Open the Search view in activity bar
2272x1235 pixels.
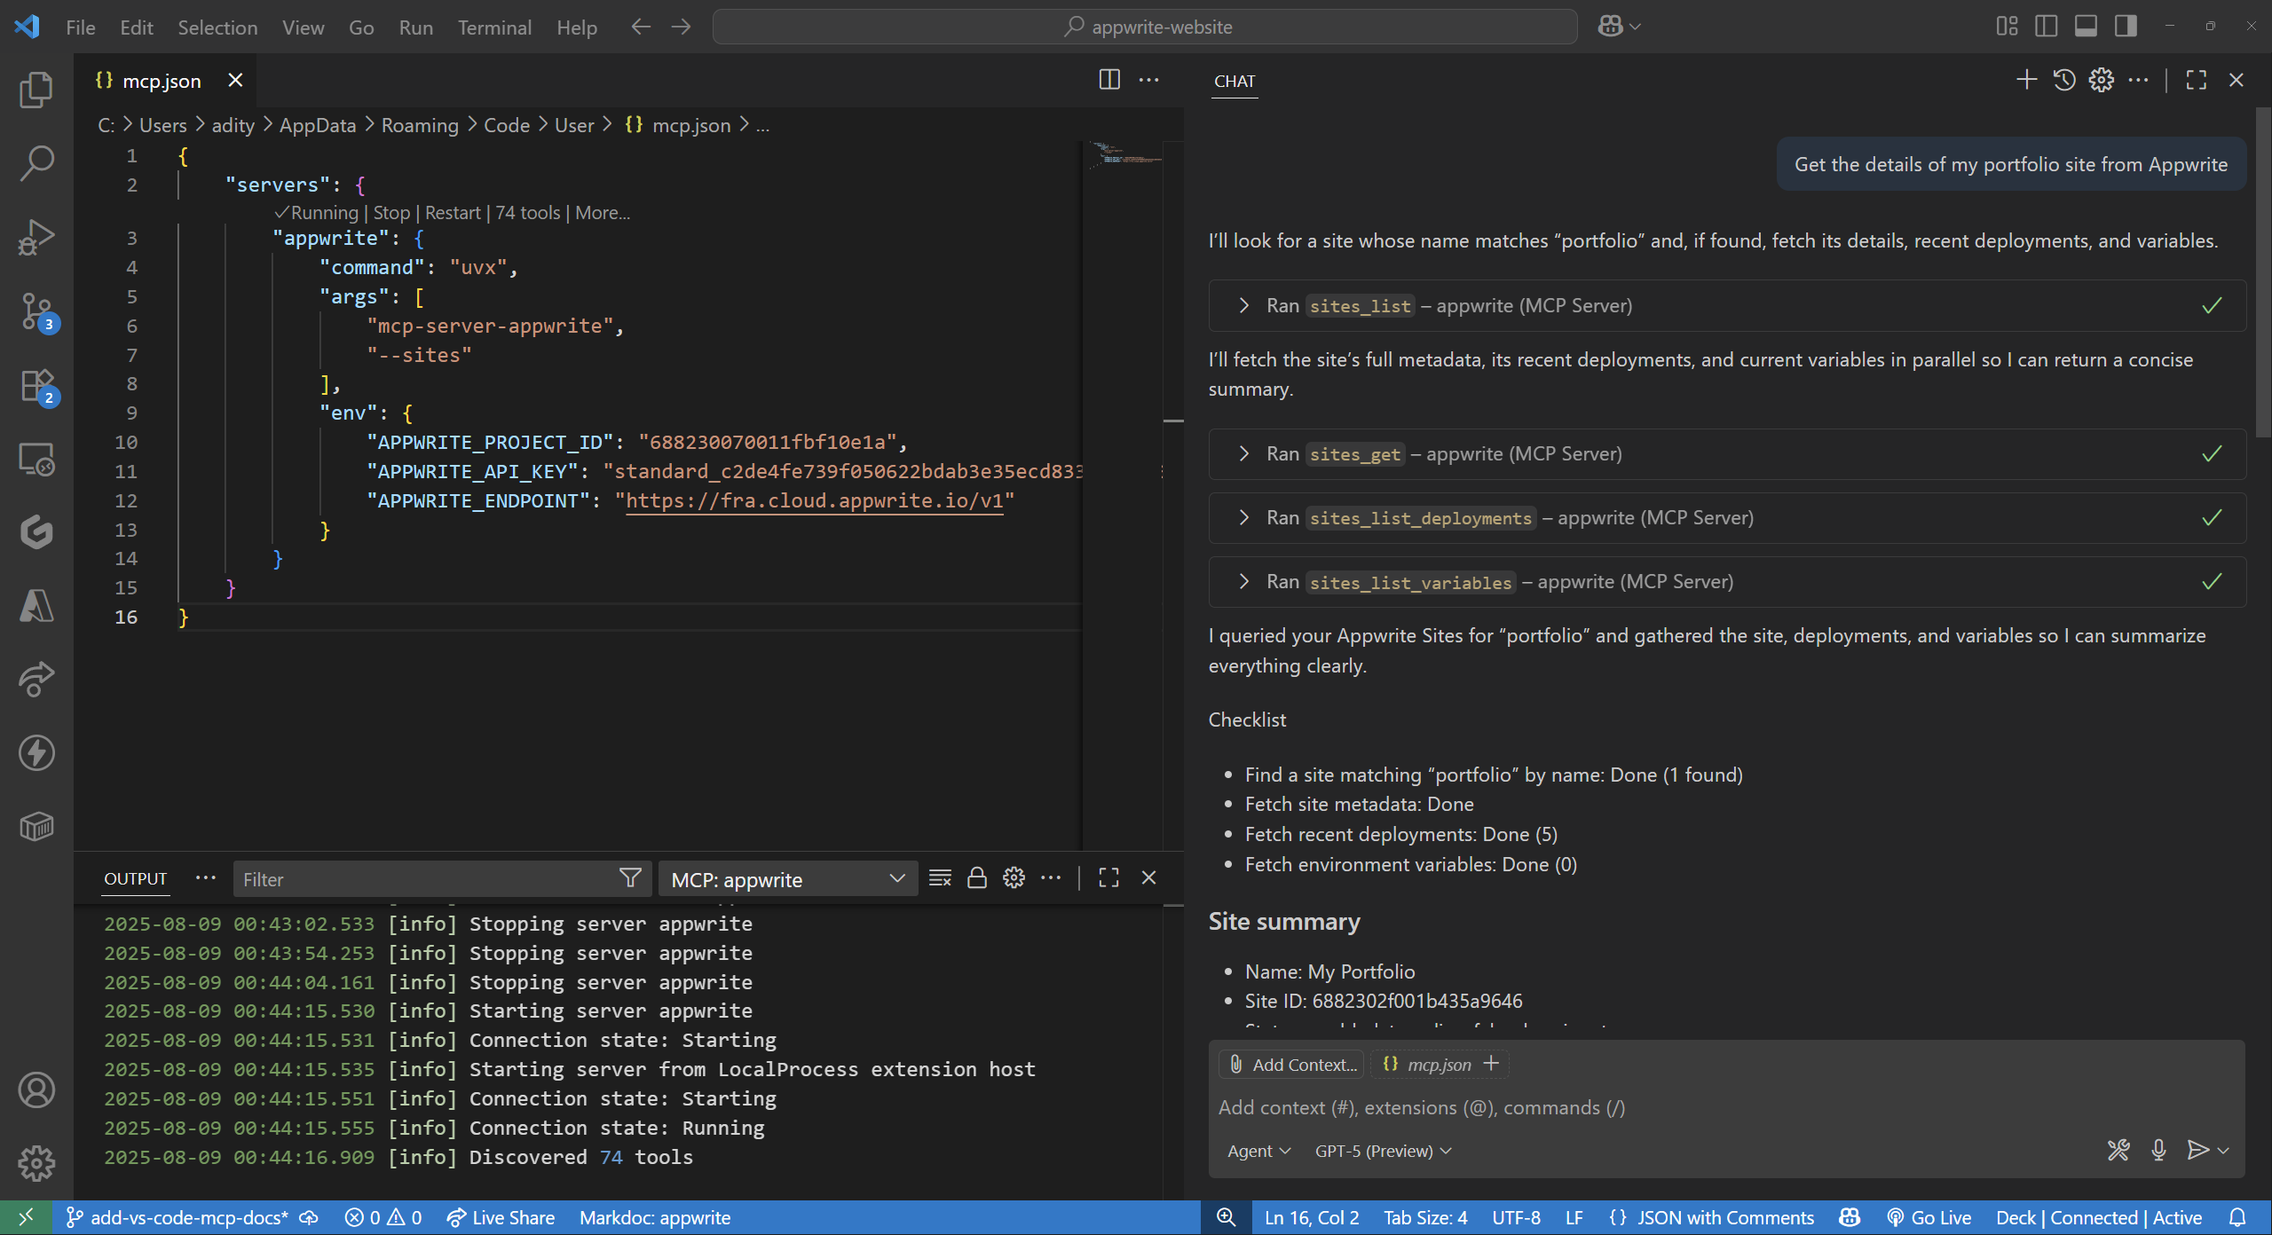(x=36, y=163)
